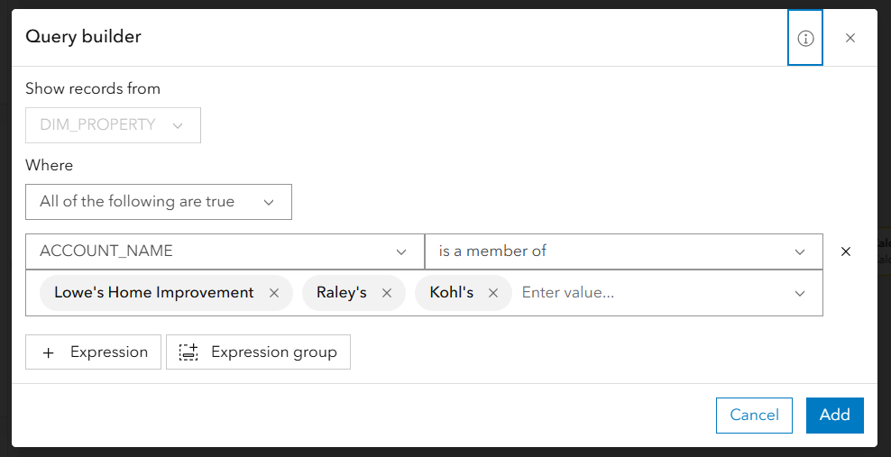Click the Add button

[x=835, y=415]
